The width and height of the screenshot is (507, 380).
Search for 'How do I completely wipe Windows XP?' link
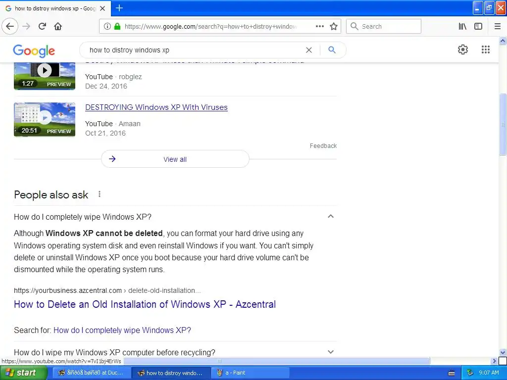pos(122,330)
